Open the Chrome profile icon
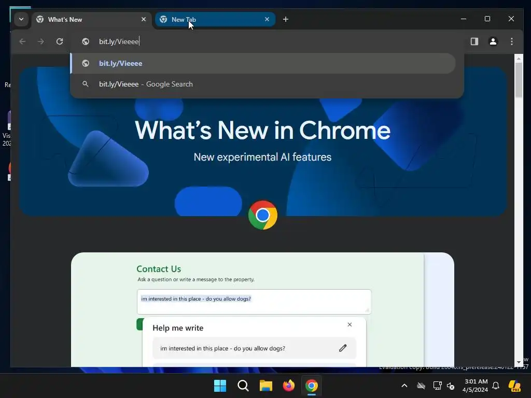Image resolution: width=531 pixels, height=398 pixels. 493,41
